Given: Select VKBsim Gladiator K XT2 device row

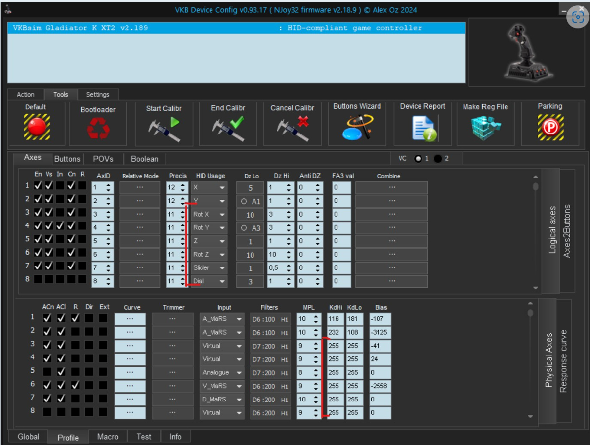Looking at the screenshot, I should (x=236, y=28).
